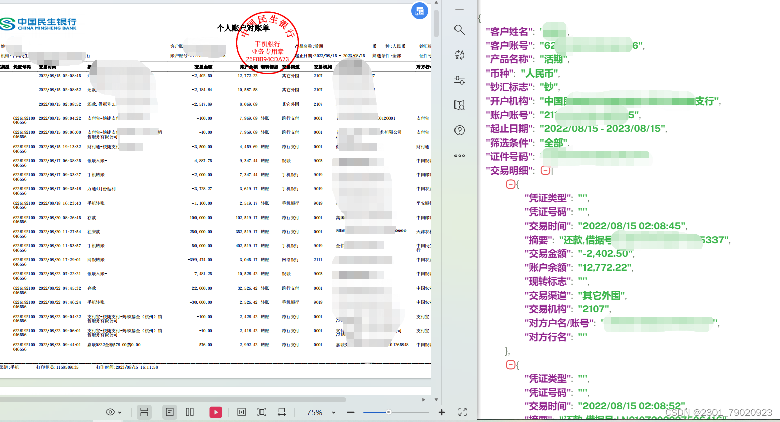Viewport: 780px width, 422px height.
Task: Click the actual size 1:1 icon
Action: [241, 412]
